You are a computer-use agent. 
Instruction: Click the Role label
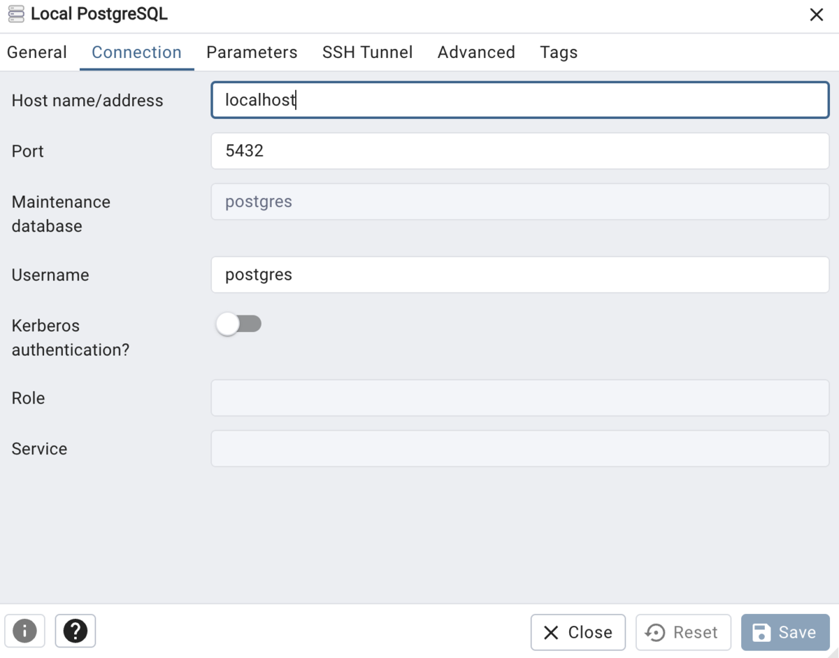pyautogui.click(x=28, y=398)
